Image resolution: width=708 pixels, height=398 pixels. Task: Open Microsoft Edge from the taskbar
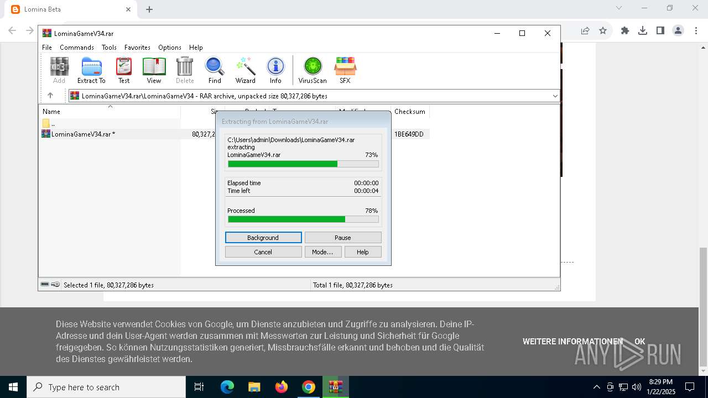pyautogui.click(x=227, y=387)
